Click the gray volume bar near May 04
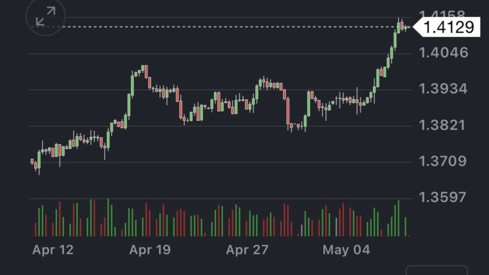 pos(336,227)
